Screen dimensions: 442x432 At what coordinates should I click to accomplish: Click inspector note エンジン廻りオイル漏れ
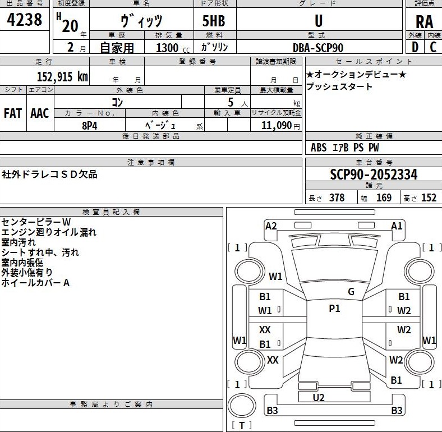[49, 232]
